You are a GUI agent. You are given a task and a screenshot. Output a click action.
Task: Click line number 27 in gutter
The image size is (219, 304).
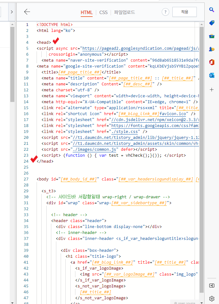pyautogui.click(x=26, y=179)
